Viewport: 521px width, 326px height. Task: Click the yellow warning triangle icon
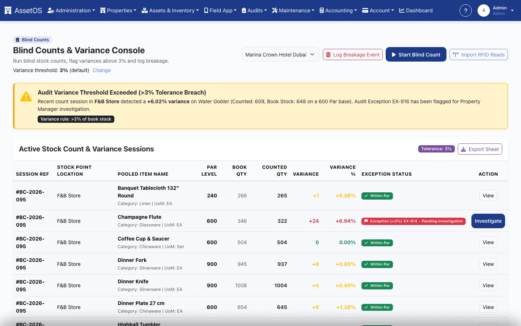pos(26,96)
